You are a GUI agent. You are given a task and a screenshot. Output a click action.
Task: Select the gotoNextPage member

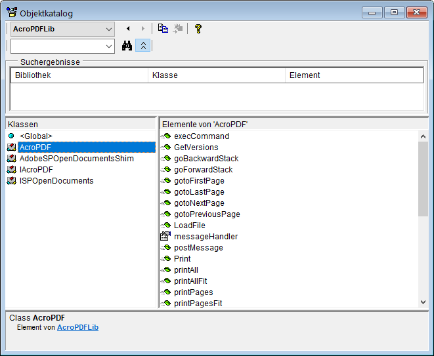pos(199,203)
